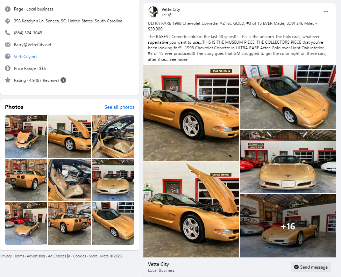Click the star icon next to Rating
Image resolution: width=341 pixels, height=277 pixels.
(x=7, y=80)
